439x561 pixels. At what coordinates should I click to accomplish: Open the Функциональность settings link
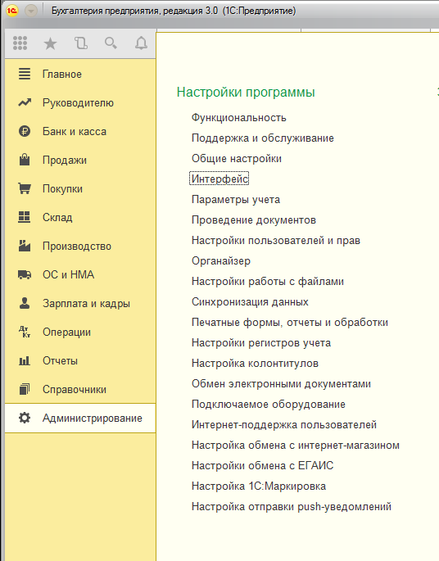click(238, 117)
